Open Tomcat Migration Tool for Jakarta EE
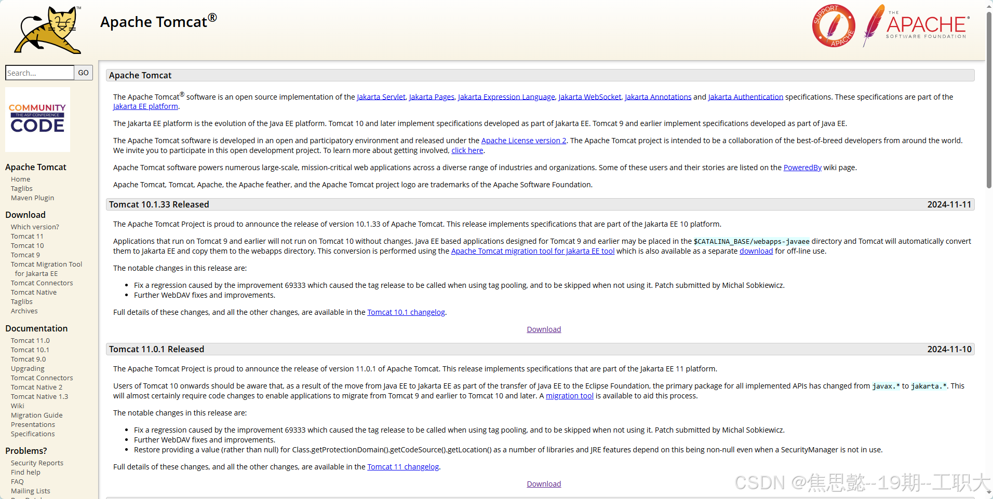 [x=46, y=269]
